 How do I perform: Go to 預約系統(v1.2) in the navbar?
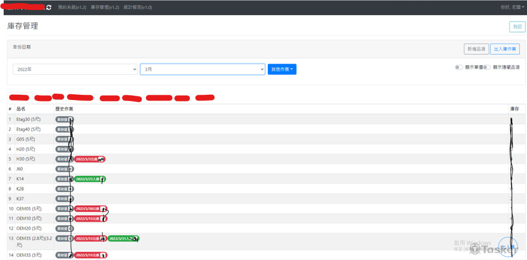point(72,7)
